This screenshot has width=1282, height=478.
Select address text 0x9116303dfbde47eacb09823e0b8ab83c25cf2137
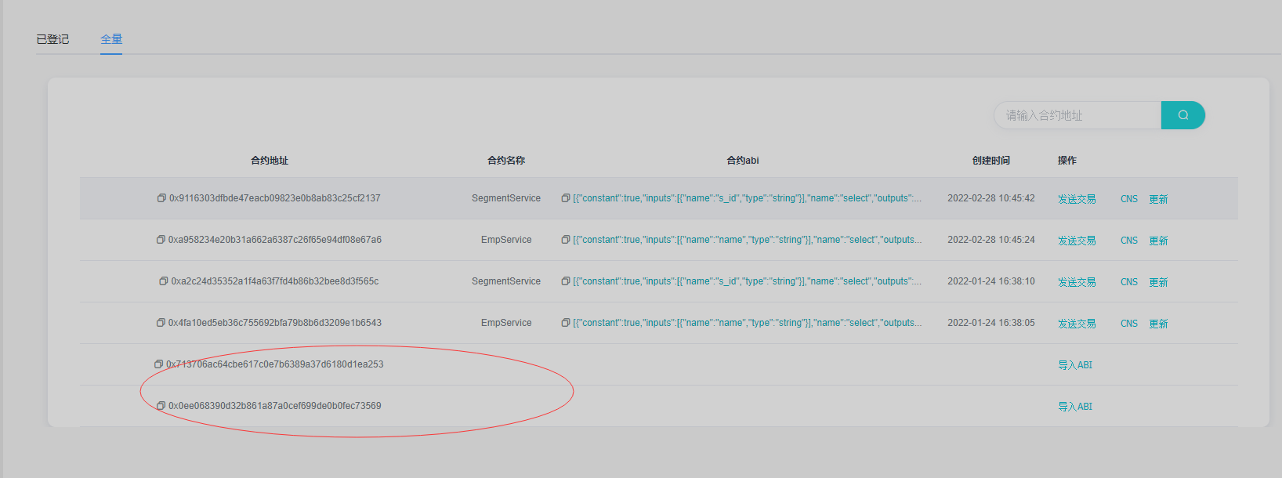click(x=275, y=198)
